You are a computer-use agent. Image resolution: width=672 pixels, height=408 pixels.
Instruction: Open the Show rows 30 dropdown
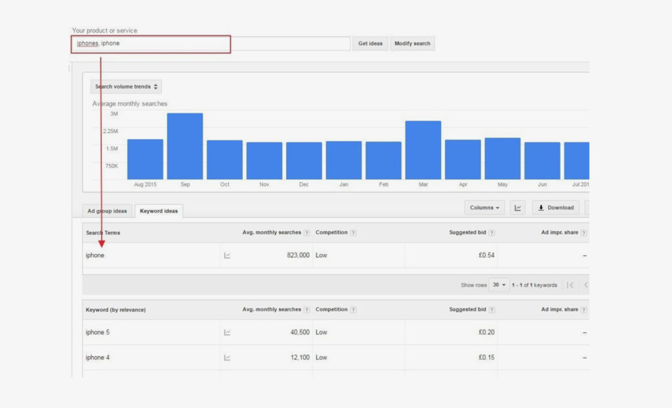[499, 285]
